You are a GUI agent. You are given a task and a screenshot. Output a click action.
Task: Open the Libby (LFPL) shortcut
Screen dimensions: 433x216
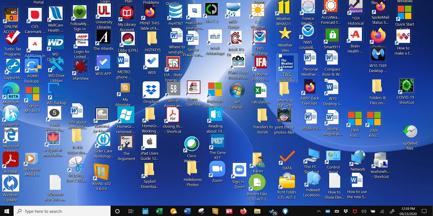(x=128, y=39)
